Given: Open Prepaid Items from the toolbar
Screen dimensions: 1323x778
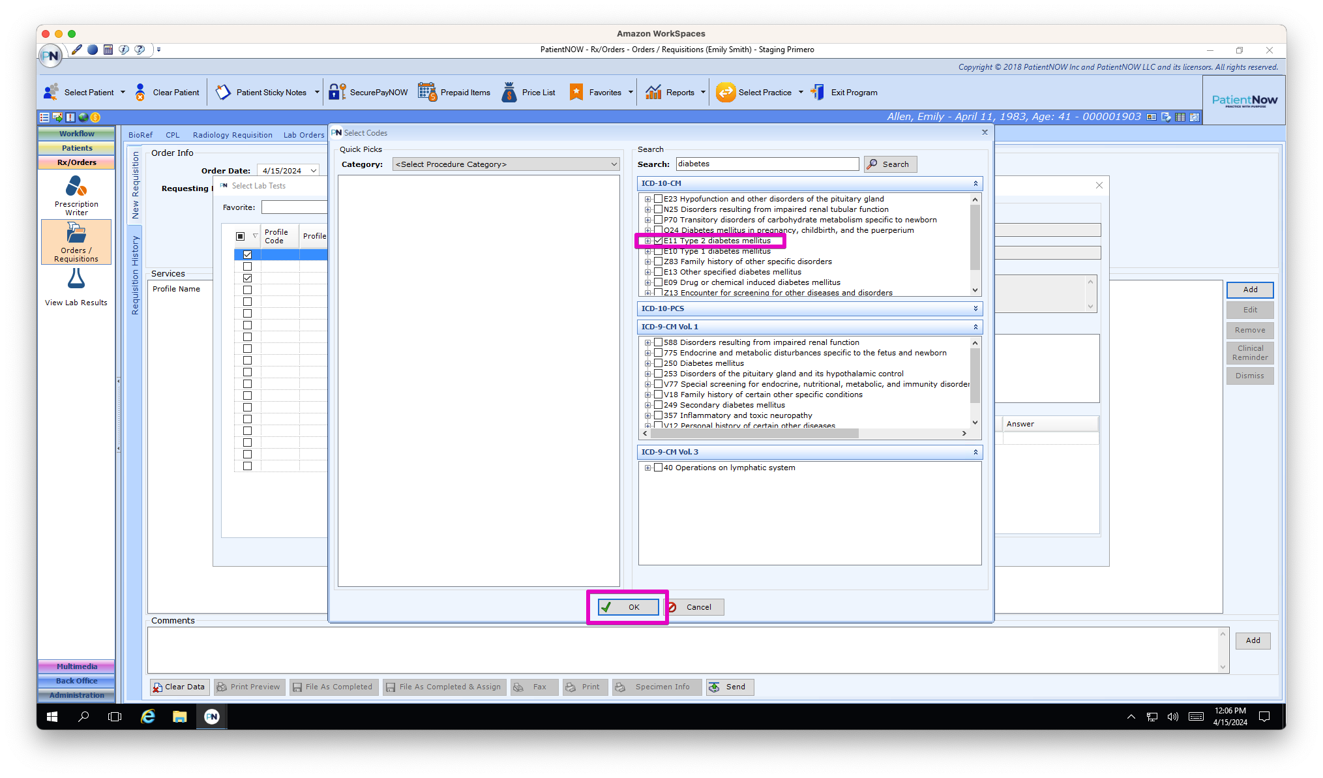Looking at the screenshot, I should [x=454, y=91].
